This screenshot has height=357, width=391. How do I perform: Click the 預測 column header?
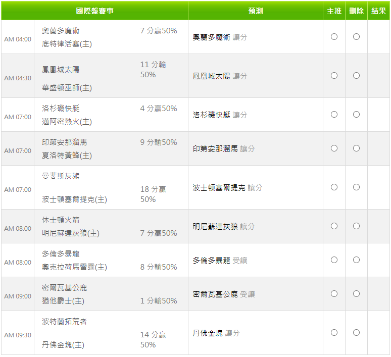click(255, 11)
